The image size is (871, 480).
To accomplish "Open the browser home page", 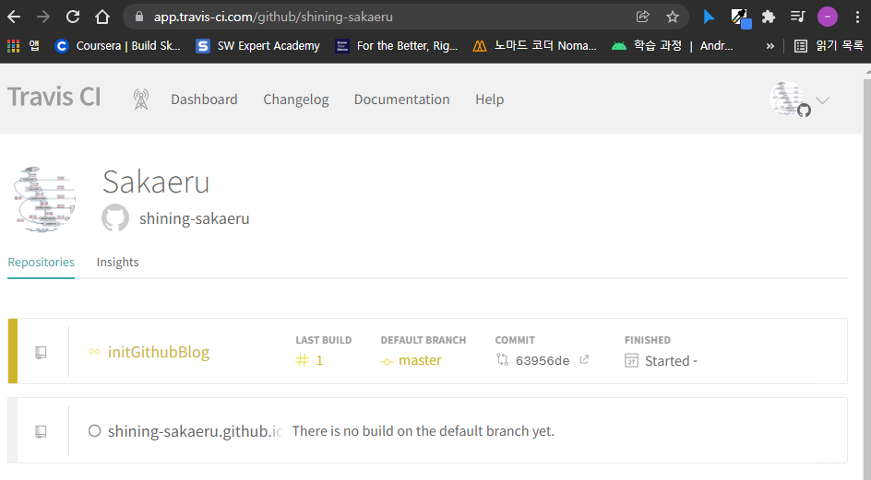I will pyautogui.click(x=102, y=17).
